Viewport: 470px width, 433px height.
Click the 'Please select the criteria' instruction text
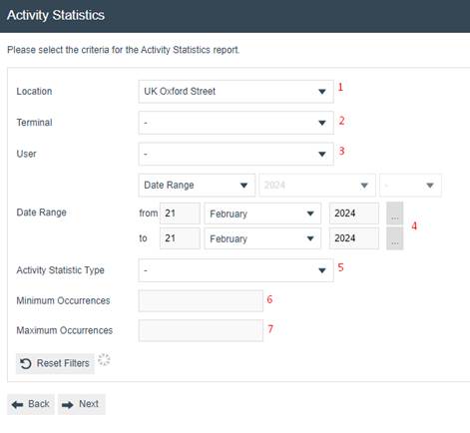click(124, 50)
